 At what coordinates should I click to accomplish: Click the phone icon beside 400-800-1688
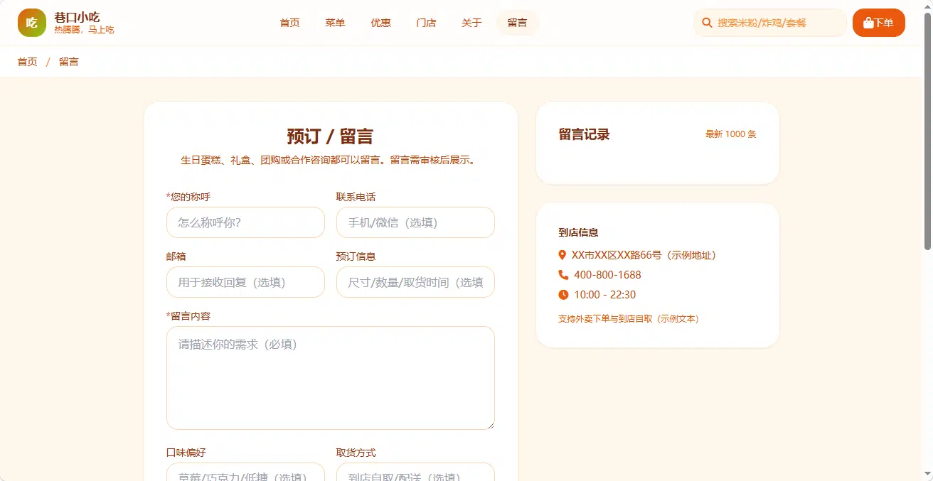pos(563,275)
